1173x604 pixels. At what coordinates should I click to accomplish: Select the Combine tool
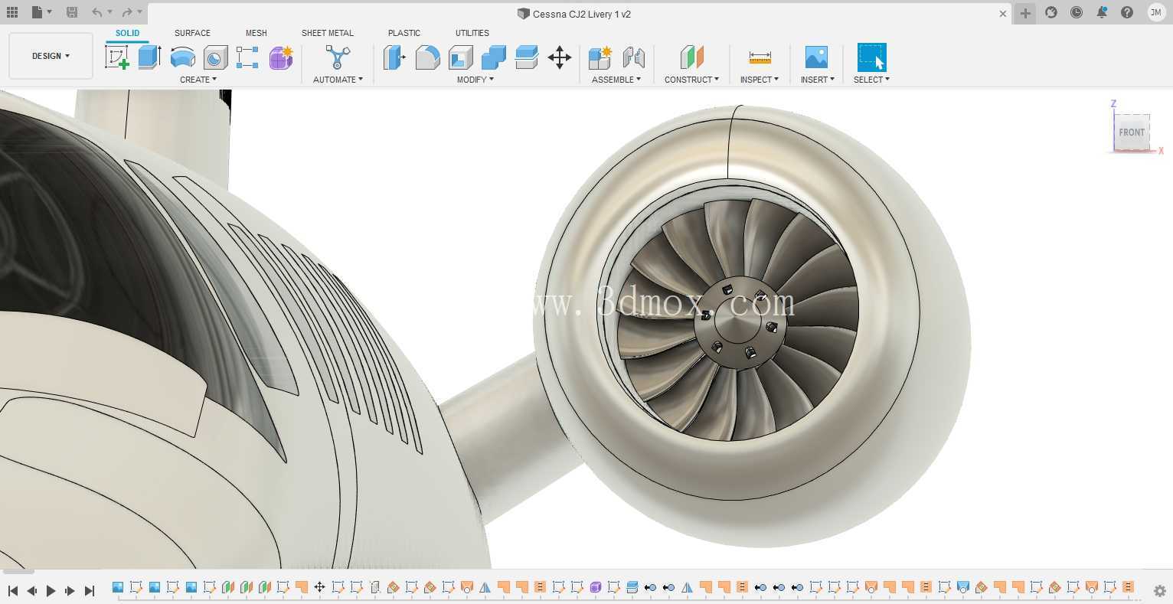tap(494, 57)
